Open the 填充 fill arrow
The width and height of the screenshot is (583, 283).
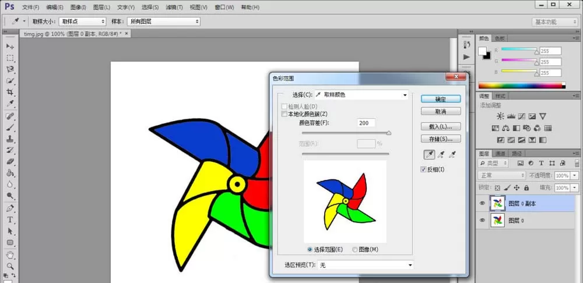575,188
